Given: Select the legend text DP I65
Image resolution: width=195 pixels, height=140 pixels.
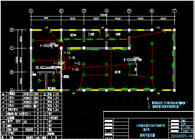Looking at the screenshot, I should coord(11,133).
